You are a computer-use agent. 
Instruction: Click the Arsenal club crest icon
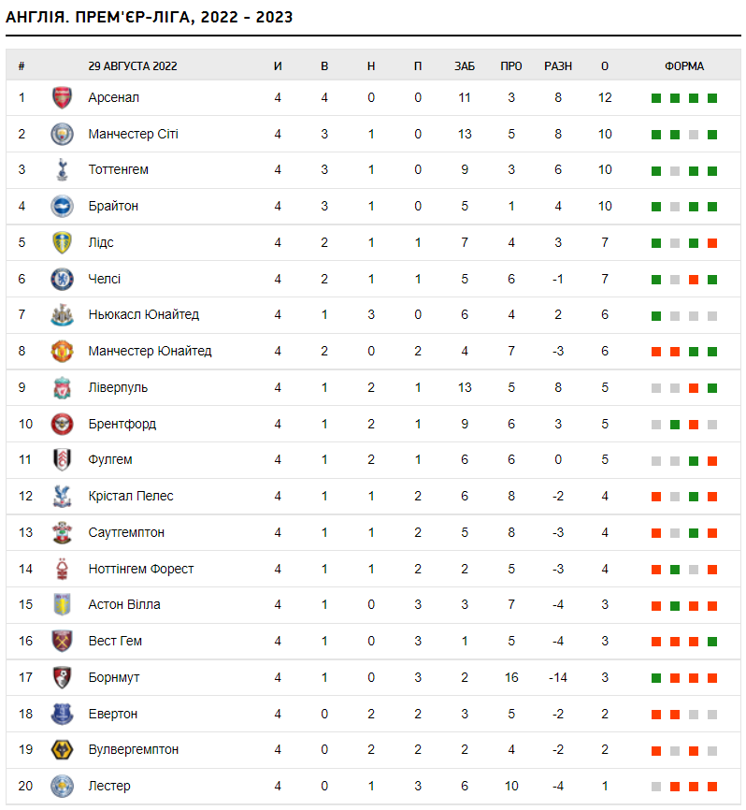click(x=62, y=97)
